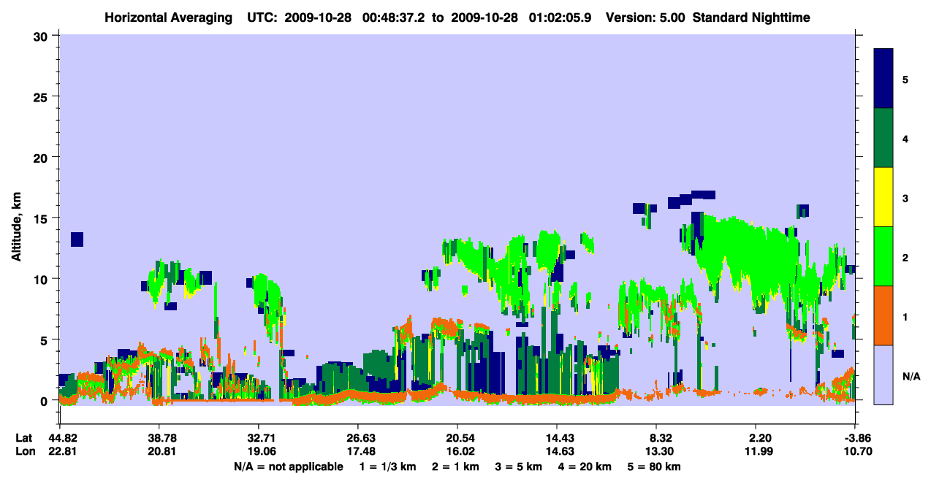Screen dimensions: 950x487
Task: Click the lavender N/A colorbar segment
Action: (x=883, y=374)
